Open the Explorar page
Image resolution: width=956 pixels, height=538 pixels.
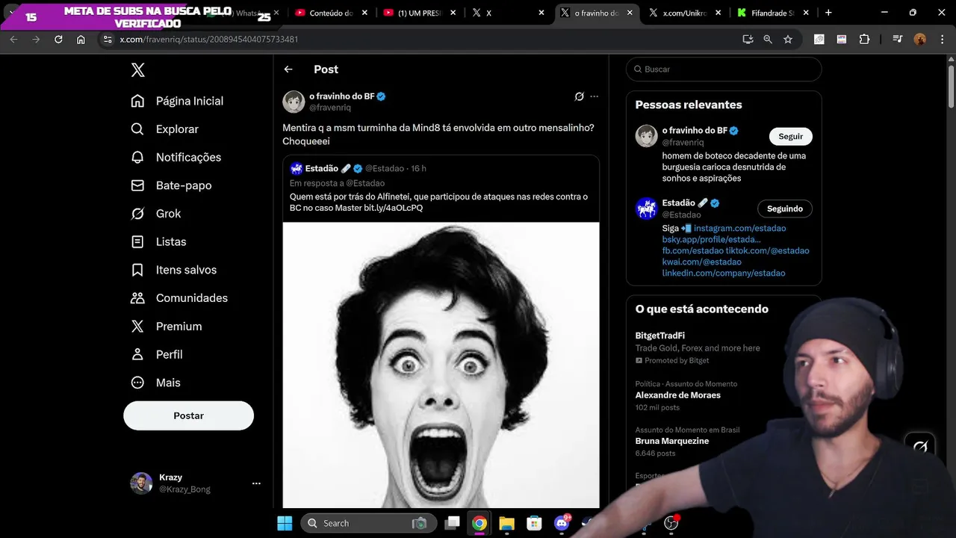165,129
